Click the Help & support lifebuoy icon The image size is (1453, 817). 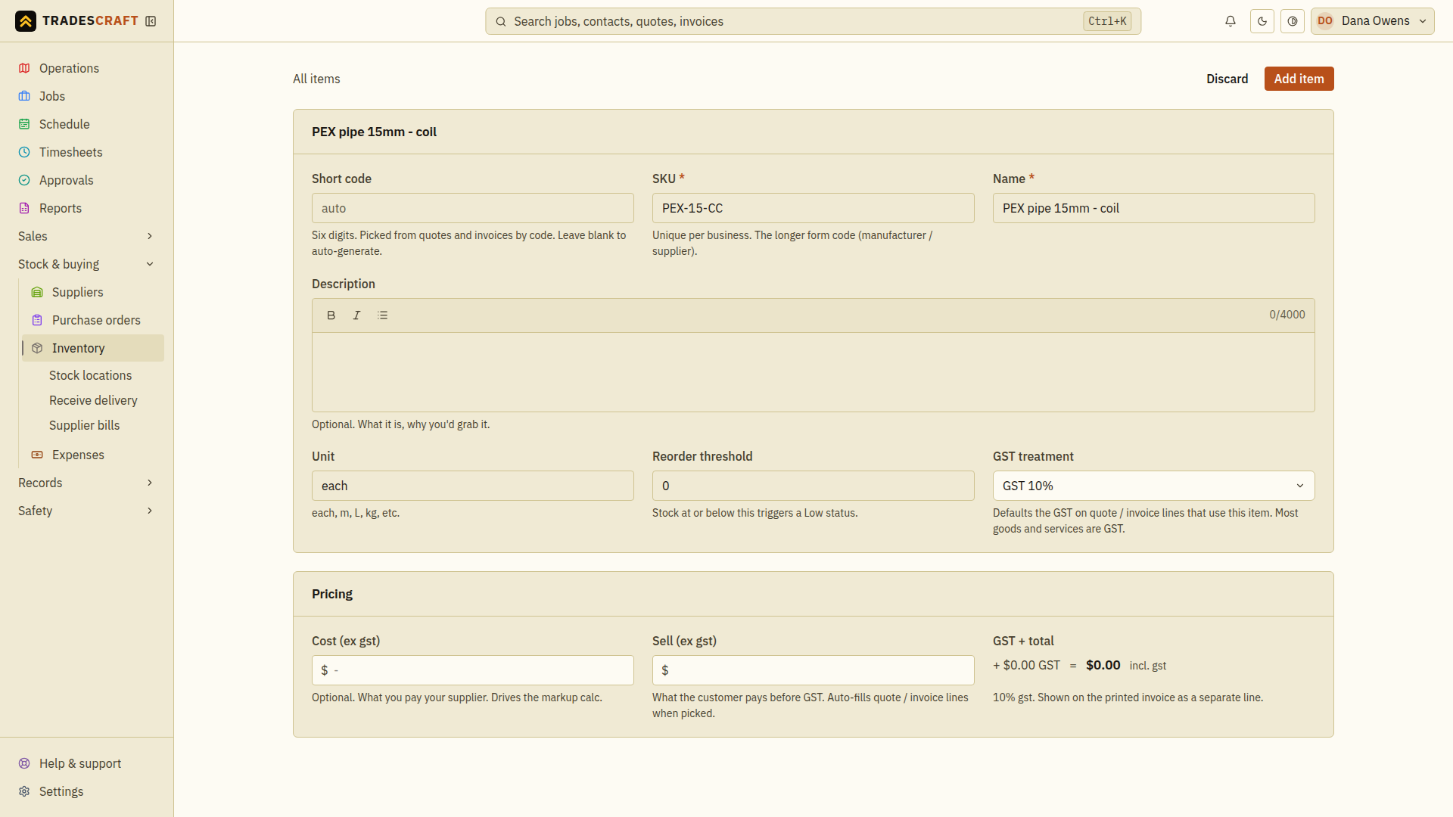[x=24, y=763]
